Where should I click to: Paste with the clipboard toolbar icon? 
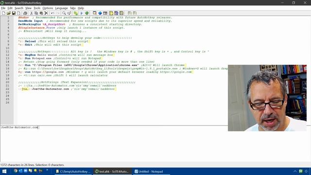pyautogui.click(x=41, y=13)
